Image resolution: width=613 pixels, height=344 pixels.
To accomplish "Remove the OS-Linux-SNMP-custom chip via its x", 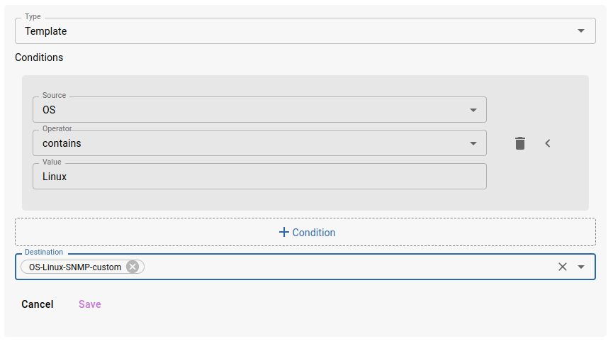I will pos(133,267).
